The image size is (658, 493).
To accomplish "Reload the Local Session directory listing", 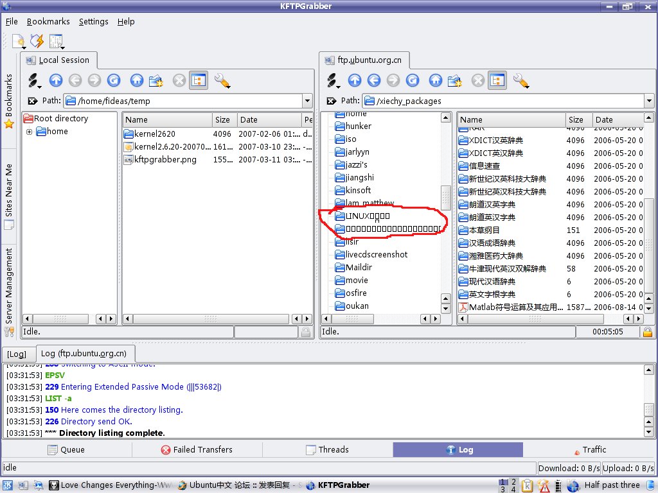I will pos(114,80).
